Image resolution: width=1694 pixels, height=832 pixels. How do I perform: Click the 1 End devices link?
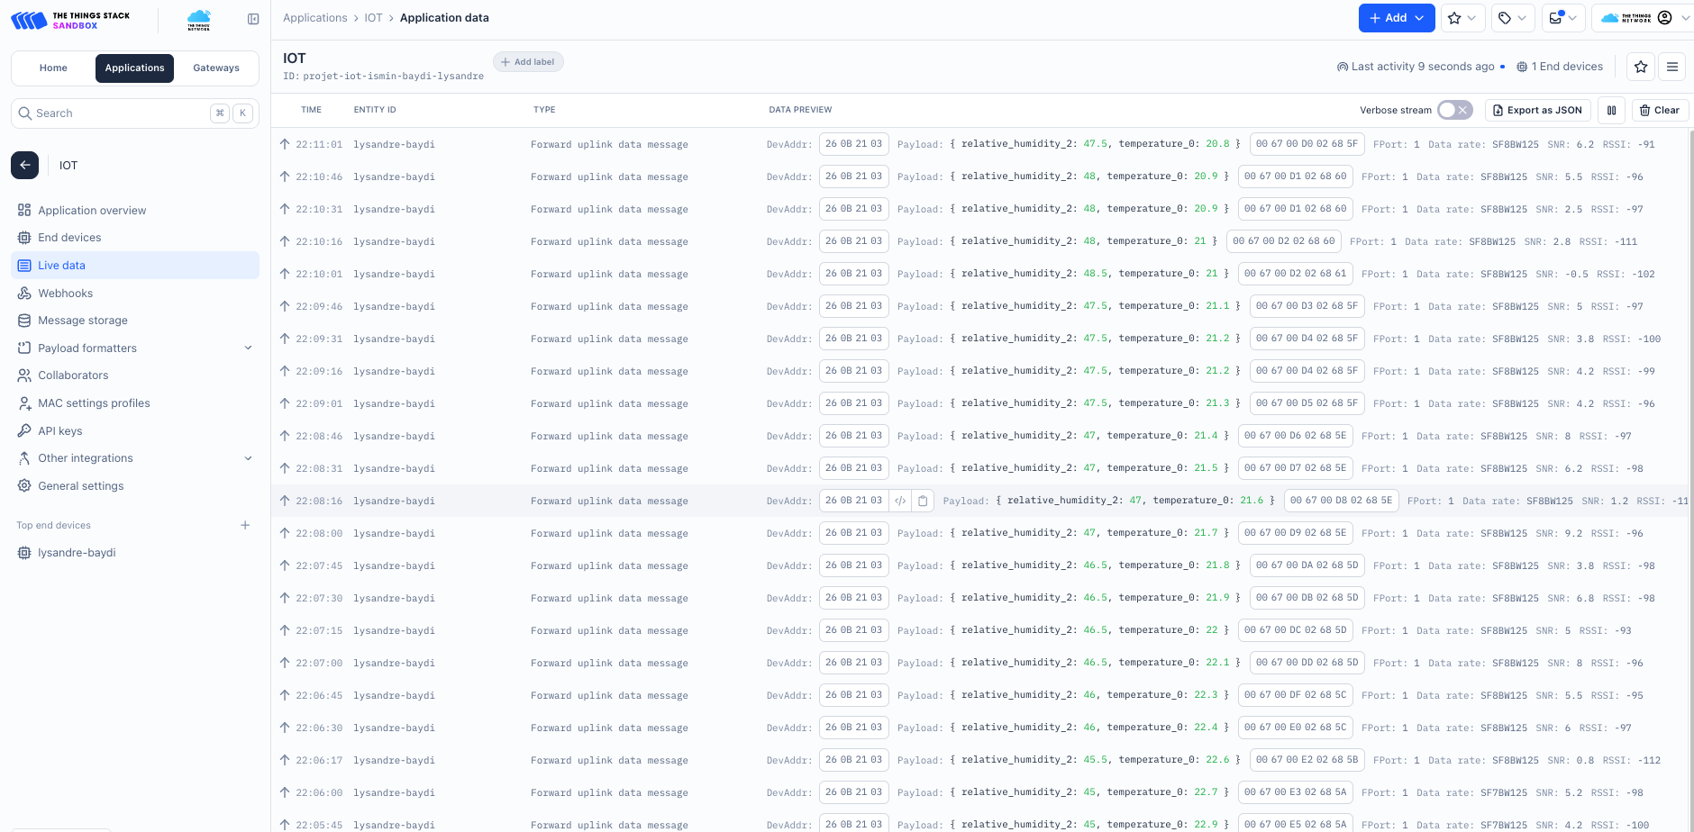click(1560, 67)
